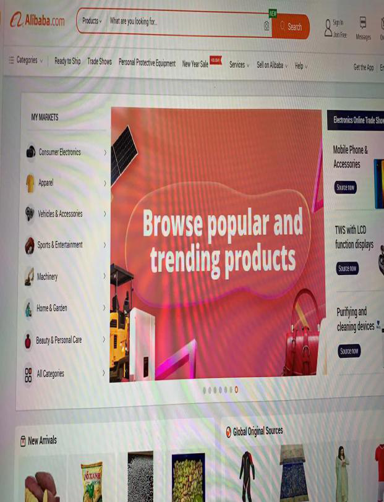Select the Apparel shirt icon

[x=30, y=183]
